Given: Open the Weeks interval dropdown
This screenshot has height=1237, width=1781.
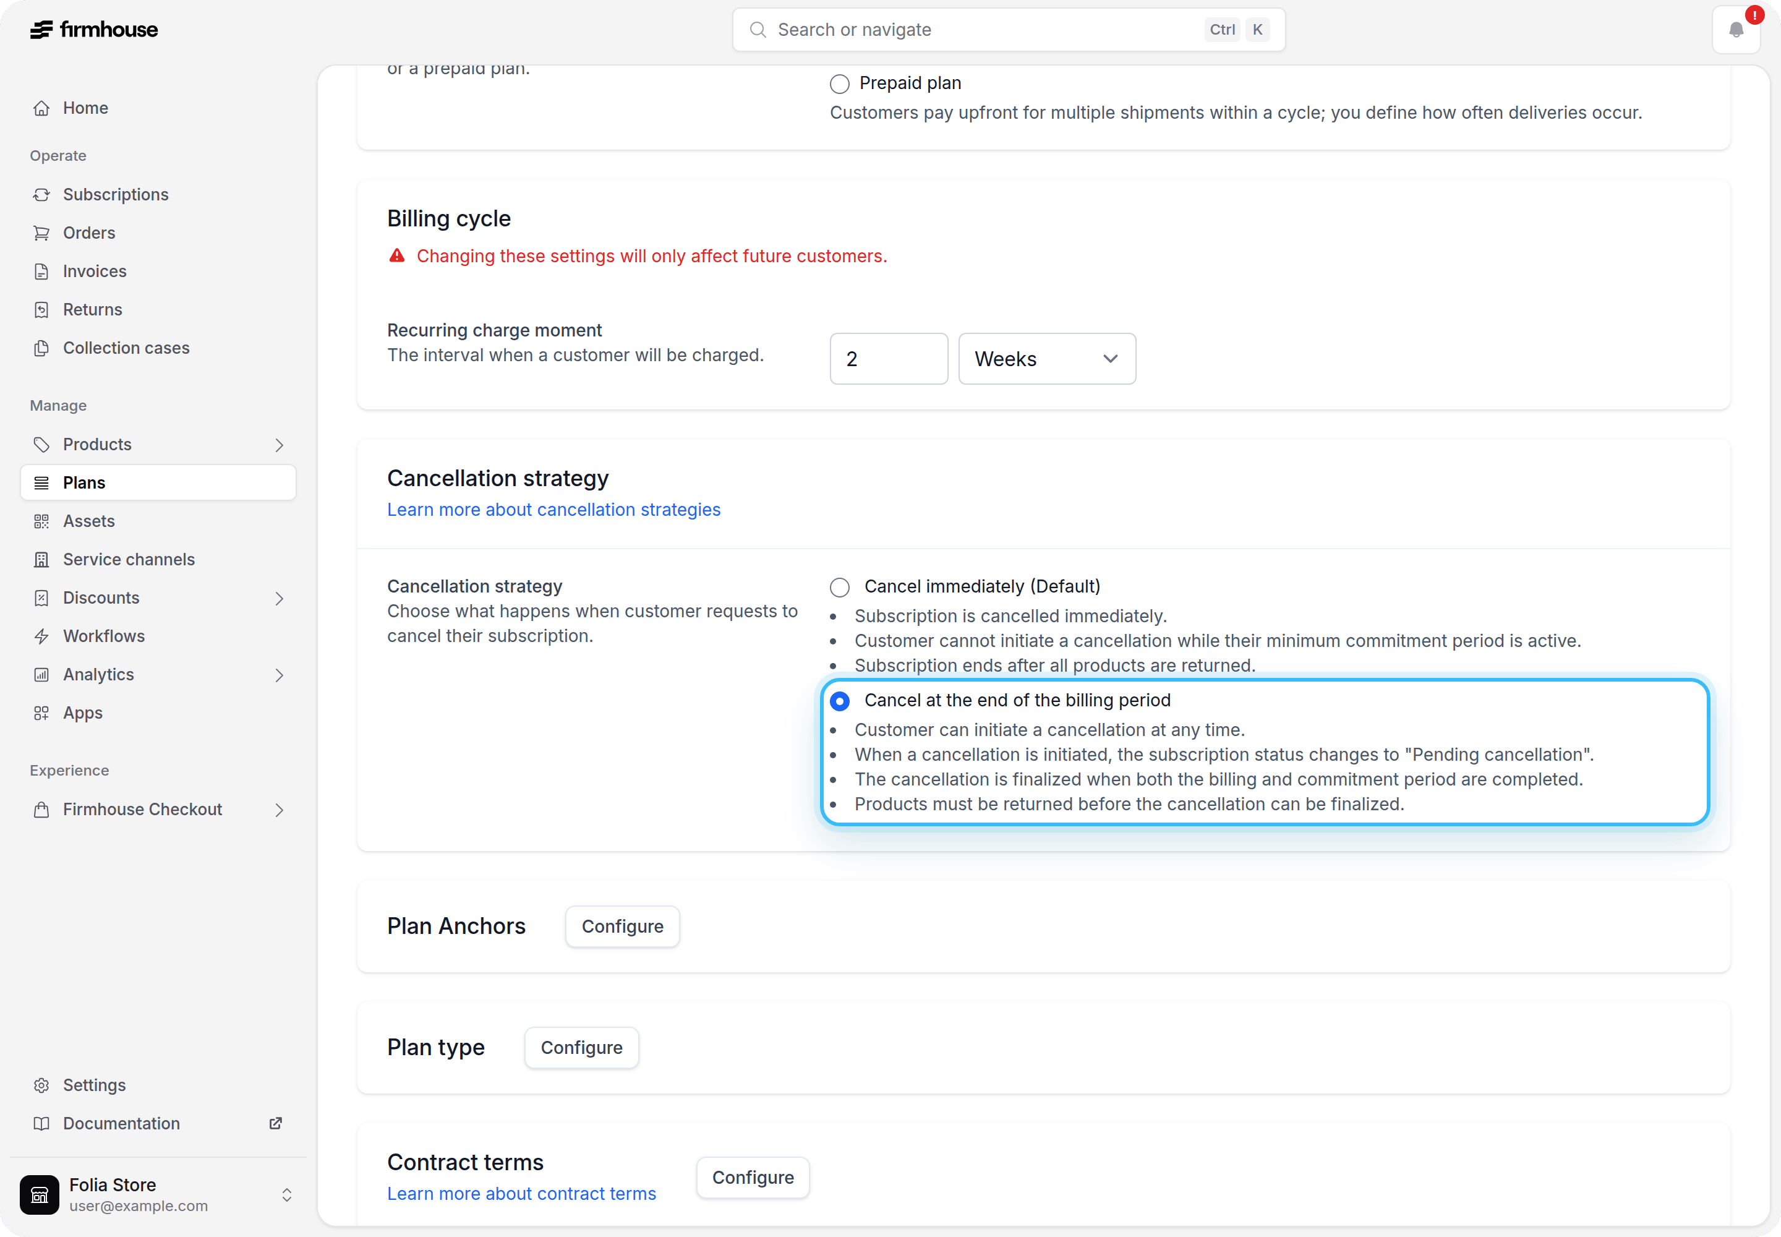Looking at the screenshot, I should [1047, 359].
